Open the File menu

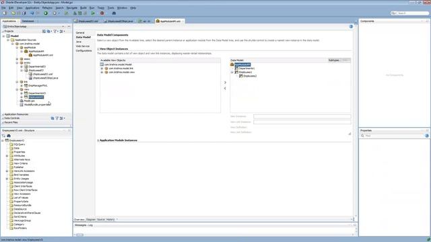point(3,8)
